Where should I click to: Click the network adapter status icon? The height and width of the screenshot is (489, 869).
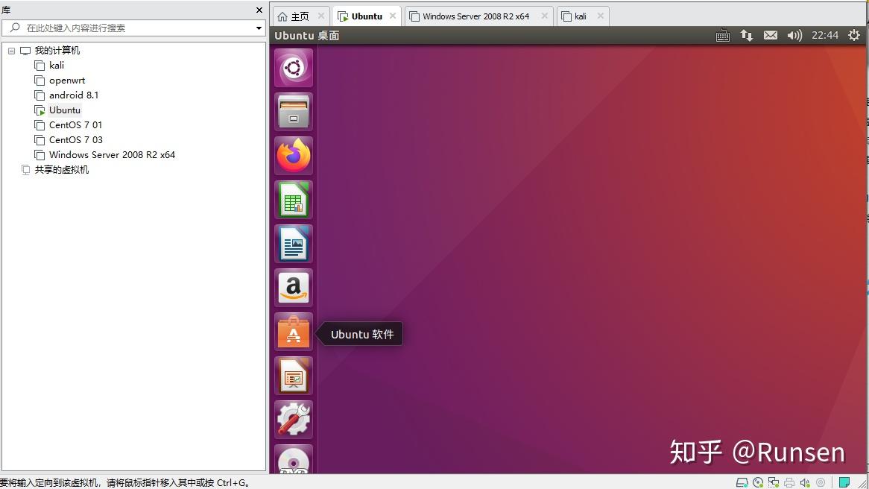774,482
